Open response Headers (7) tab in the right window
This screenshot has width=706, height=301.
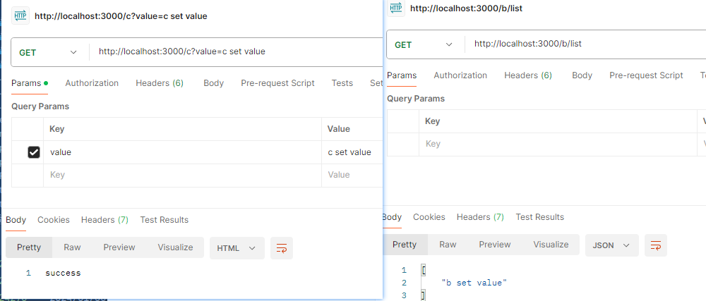480,217
